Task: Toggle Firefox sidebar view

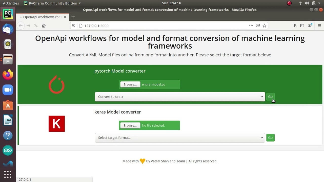Action: [x=302, y=26]
